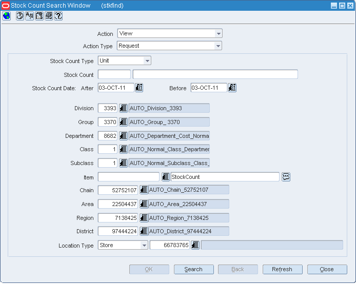Open calendar for the After date
356x284 pixels.
(x=139, y=88)
